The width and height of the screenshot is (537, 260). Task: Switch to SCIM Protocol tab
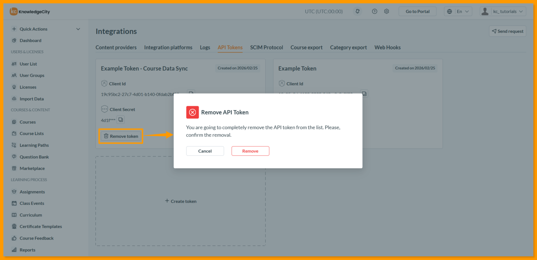coord(267,47)
